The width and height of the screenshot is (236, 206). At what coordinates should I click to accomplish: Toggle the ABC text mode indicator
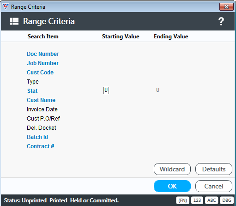click(x=212, y=200)
